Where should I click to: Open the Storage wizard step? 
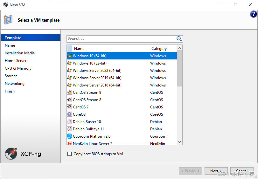(11, 76)
